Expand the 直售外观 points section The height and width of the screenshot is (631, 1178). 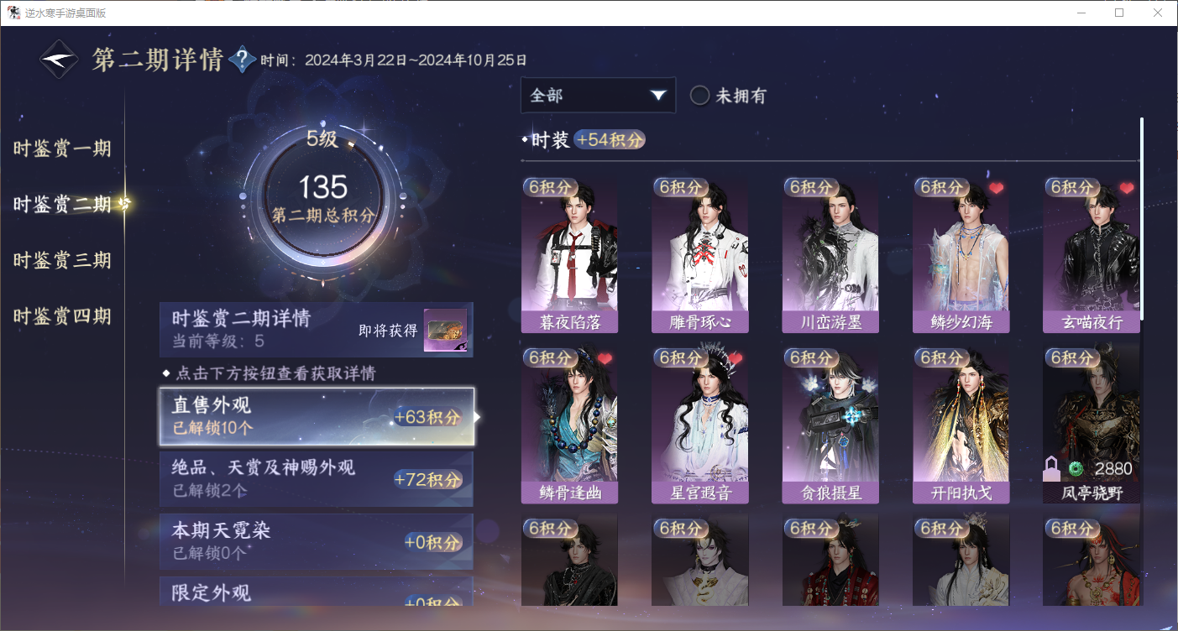coord(317,416)
